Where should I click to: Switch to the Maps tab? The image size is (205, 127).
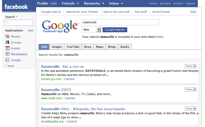[x=100, y=47]
